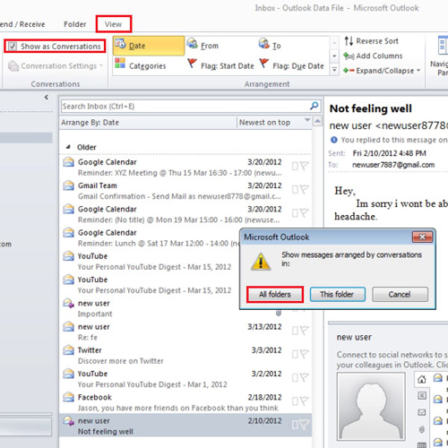Image resolution: width=448 pixels, height=448 pixels.
Task: Close the Microsoft Outlook dialog
Action: [422, 237]
